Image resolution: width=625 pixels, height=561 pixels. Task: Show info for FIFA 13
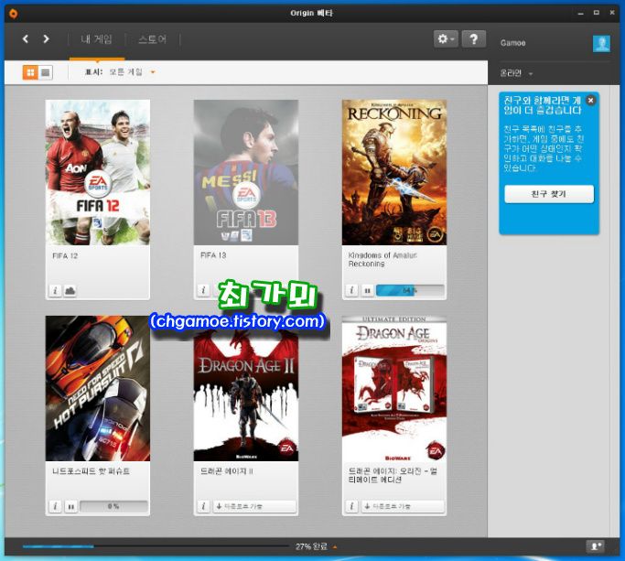tap(203, 290)
